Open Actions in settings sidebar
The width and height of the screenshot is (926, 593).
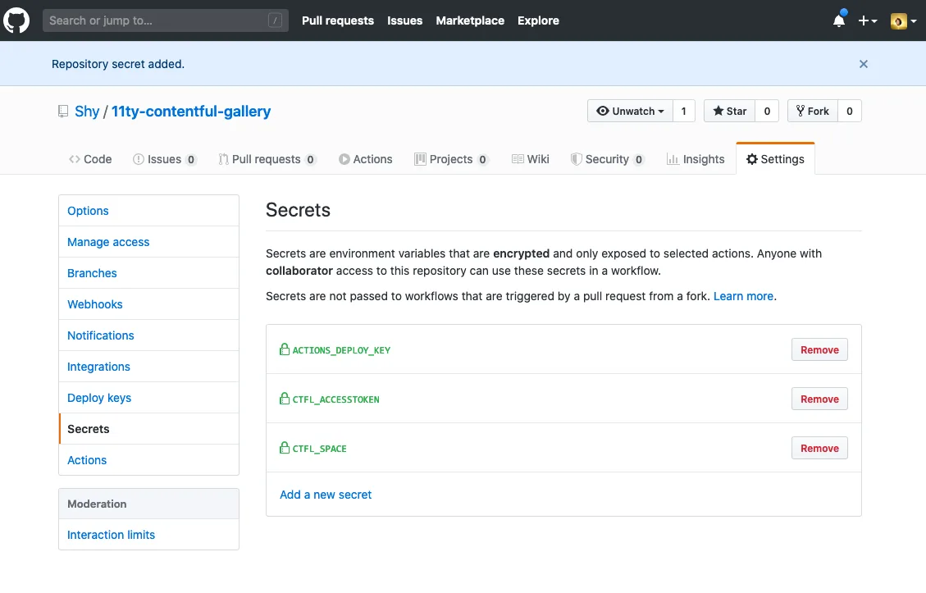[148, 460]
